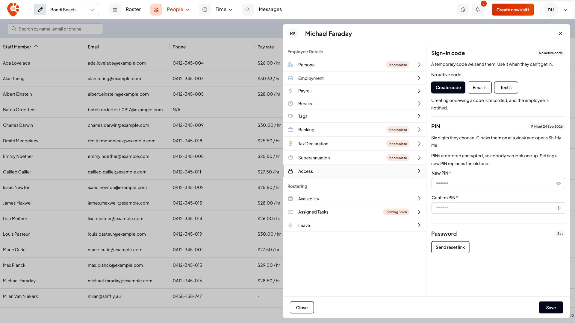The image size is (575, 323).
Task: Click the staff search box
Action: point(55,29)
